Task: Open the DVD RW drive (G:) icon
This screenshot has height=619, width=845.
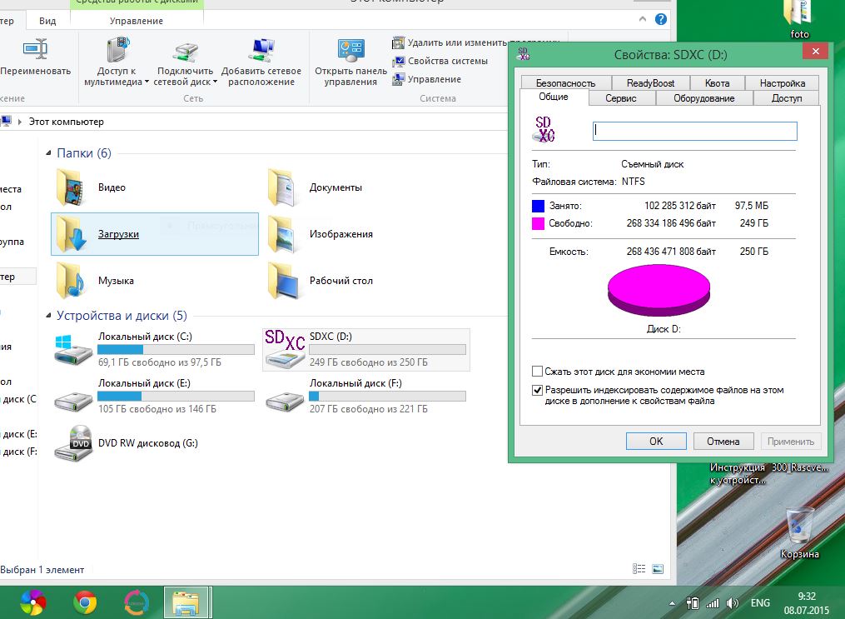Action: [x=73, y=443]
